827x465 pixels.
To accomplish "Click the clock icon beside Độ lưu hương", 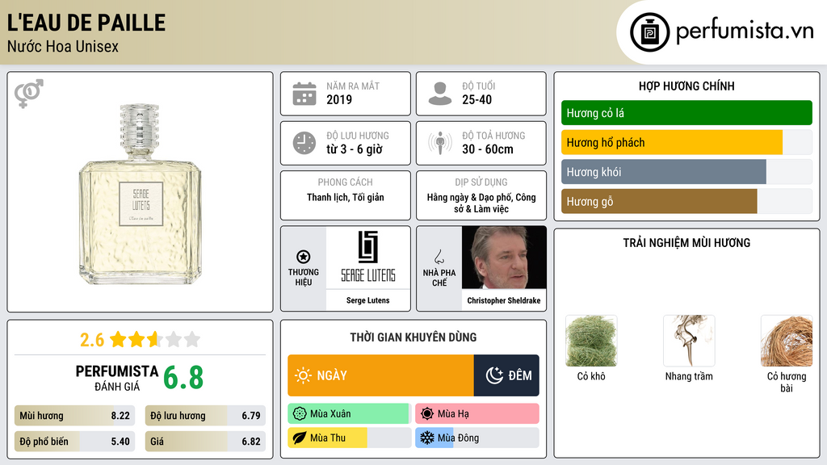I will [x=304, y=143].
